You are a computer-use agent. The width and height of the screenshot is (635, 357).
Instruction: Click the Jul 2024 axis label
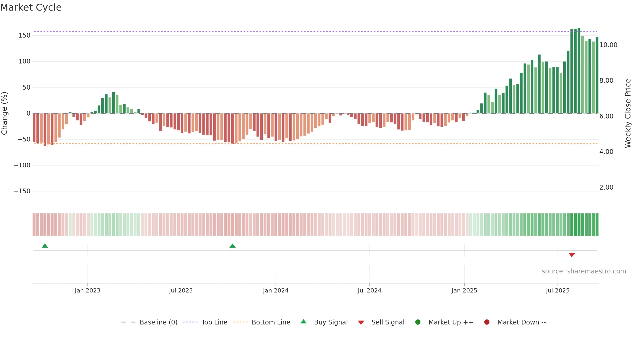[x=370, y=291]
